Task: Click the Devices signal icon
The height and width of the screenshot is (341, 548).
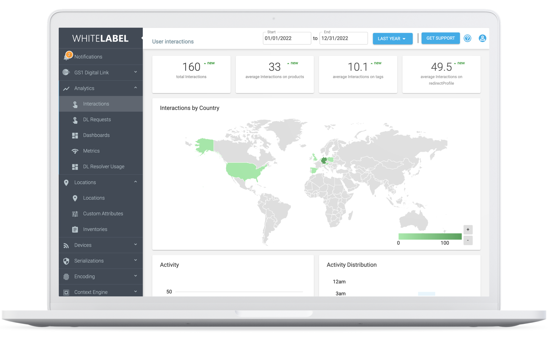Action: click(66, 245)
